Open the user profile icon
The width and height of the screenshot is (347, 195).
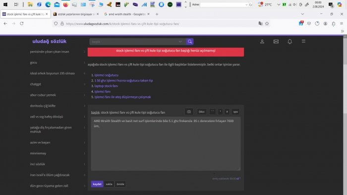262,42
